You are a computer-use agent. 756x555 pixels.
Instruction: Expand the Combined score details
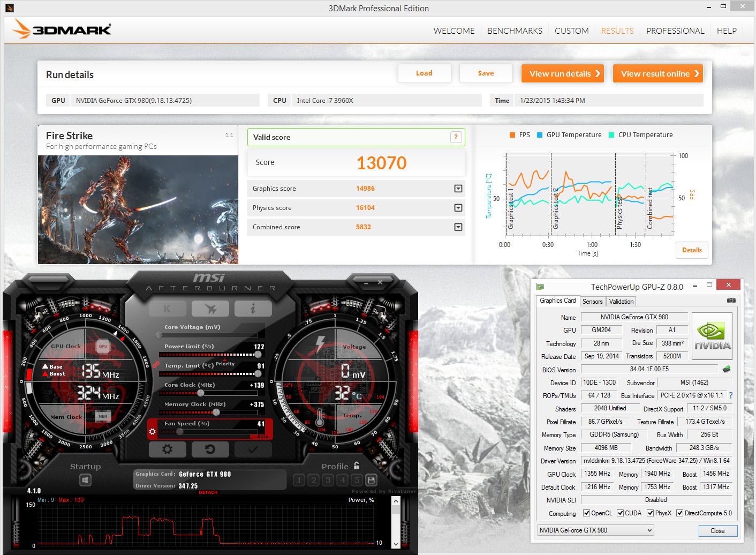click(x=458, y=227)
